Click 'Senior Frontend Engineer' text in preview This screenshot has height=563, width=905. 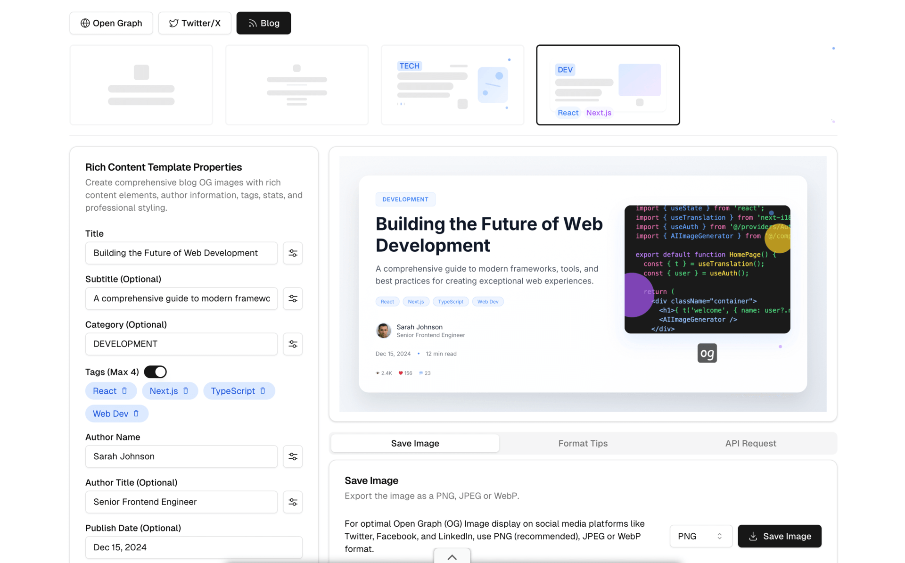coord(431,335)
